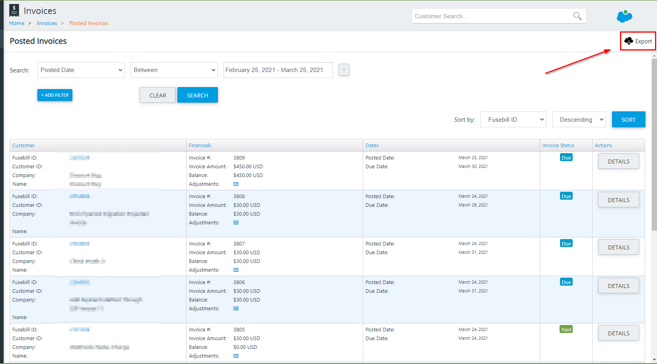The image size is (657, 364).
Task: Click the SORT button
Action: point(628,119)
